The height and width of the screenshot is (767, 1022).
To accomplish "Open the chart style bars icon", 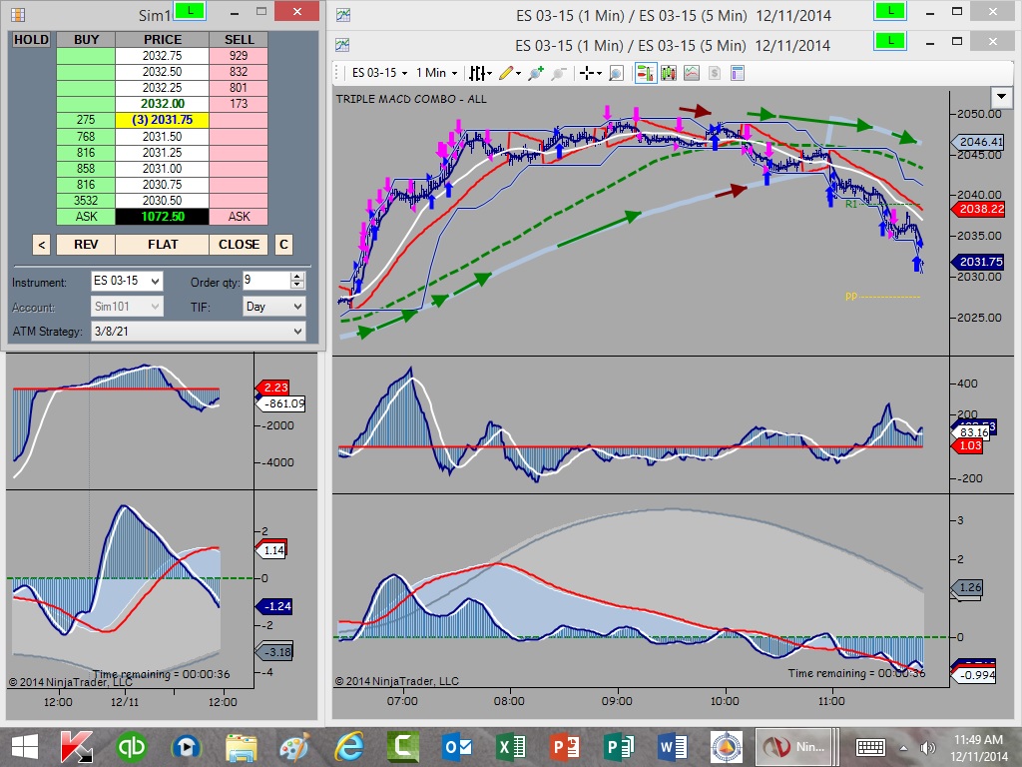I will click(478, 73).
